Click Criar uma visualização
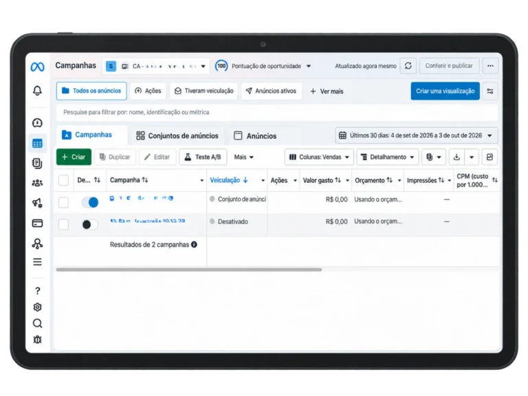Screen dimensions: 528x396 (x=445, y=91)
